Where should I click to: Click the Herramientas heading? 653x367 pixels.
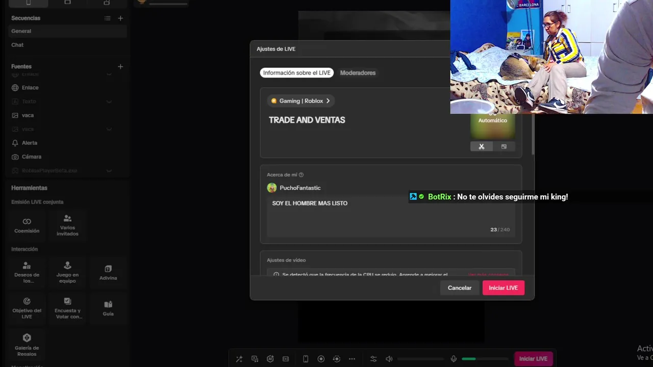tap(29, 188)
